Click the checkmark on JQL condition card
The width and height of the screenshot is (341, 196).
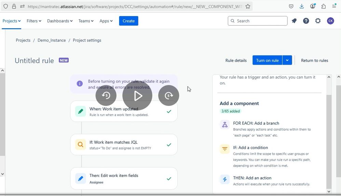[169, 145]
